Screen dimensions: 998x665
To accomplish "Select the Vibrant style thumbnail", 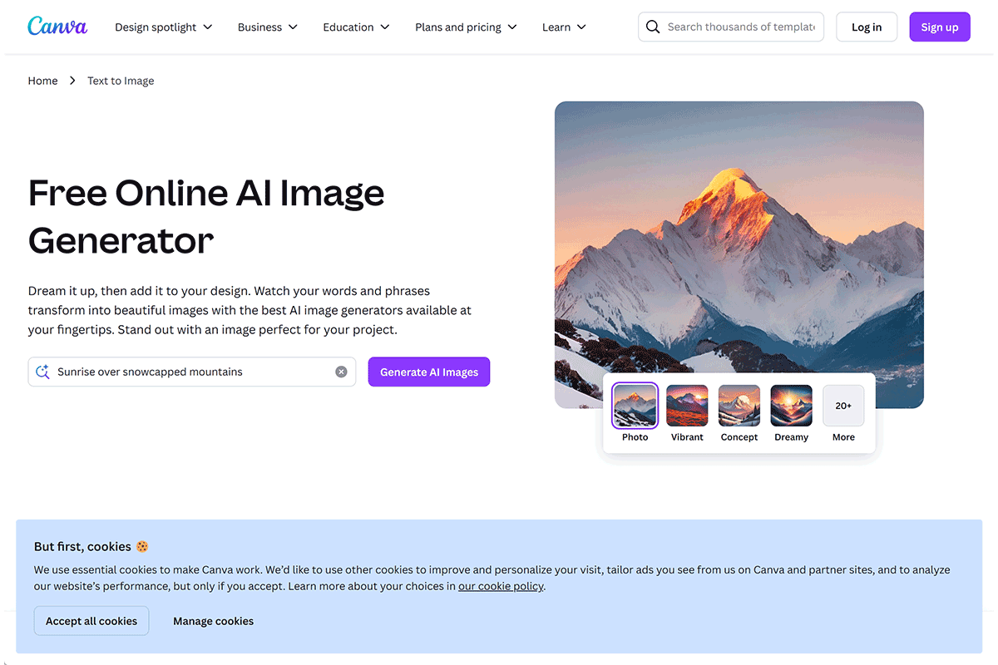I will (687, 406).
